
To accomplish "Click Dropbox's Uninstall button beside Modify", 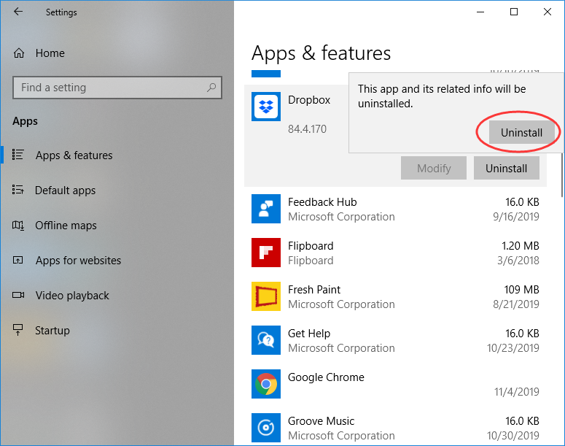I will click(506, 168).
